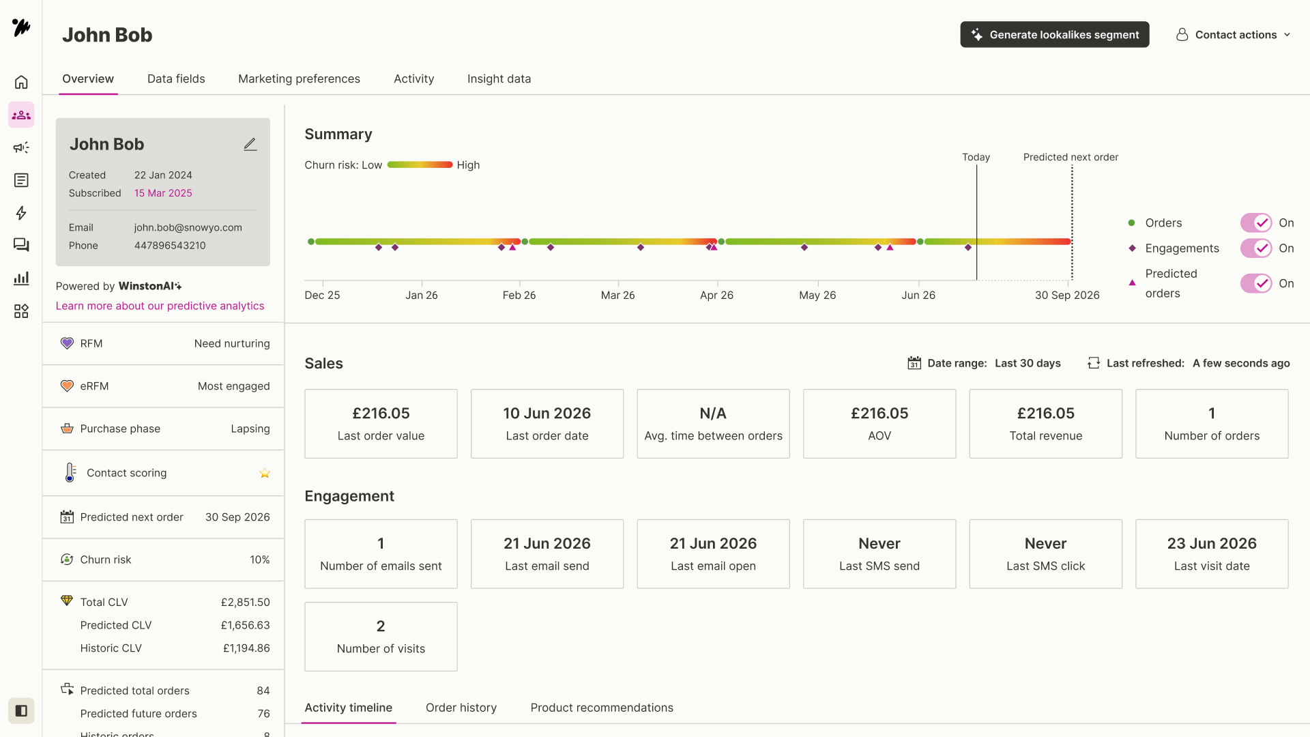Open the campaigns megaphone icon
1310x737 pixels.
tap(21, 147)
